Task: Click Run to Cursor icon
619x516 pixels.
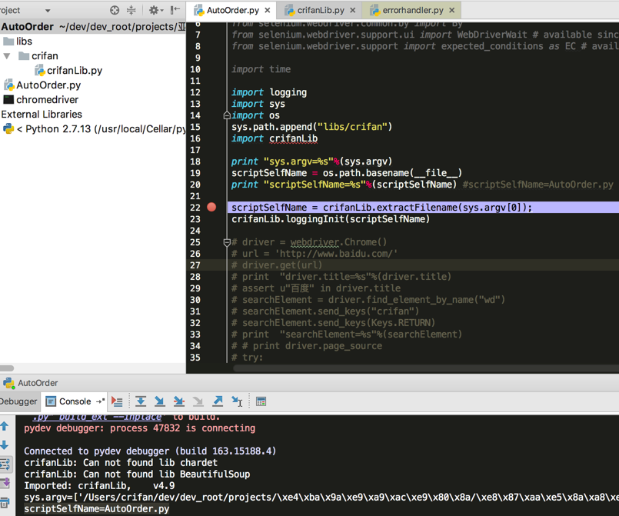Action: tap(237, 401)
